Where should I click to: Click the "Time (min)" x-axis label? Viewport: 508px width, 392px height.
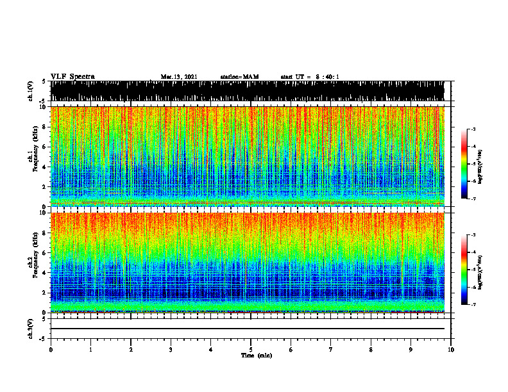[x=257, y=355]
